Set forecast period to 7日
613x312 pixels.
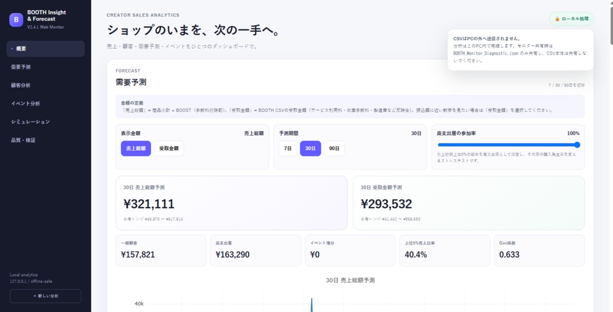(288, 148)
